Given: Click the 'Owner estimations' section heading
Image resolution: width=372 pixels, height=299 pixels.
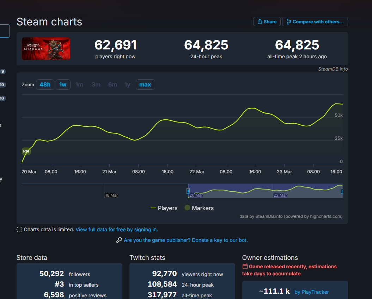Looking at the screenshot, I should (270, 258).
